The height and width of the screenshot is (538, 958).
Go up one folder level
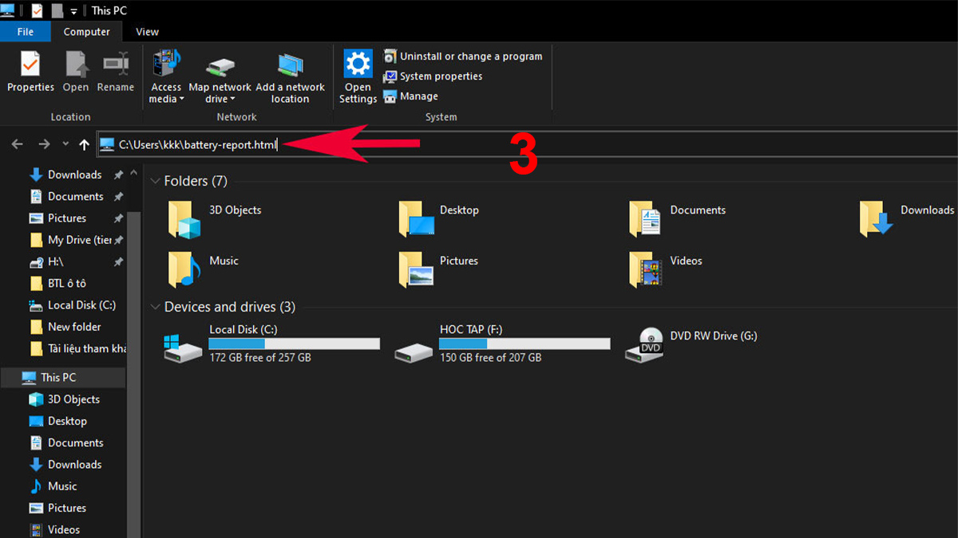pyautogui.click(x=84, y=144)
